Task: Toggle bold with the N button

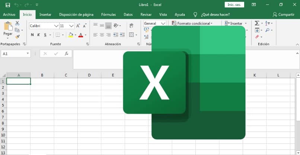Action: coord(32,35)
